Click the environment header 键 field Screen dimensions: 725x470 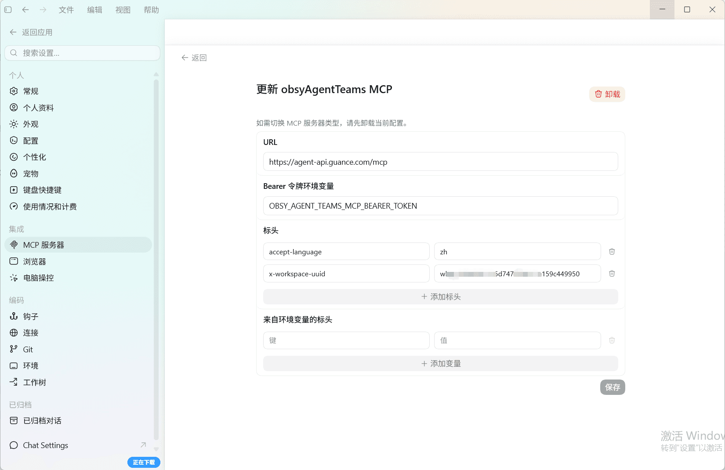[x=346, y=340]
